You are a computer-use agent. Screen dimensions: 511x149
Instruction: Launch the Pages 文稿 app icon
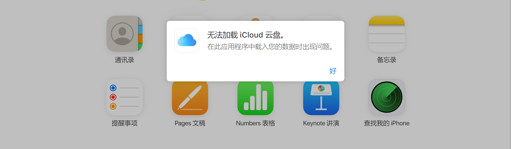[x=190, y=98]
